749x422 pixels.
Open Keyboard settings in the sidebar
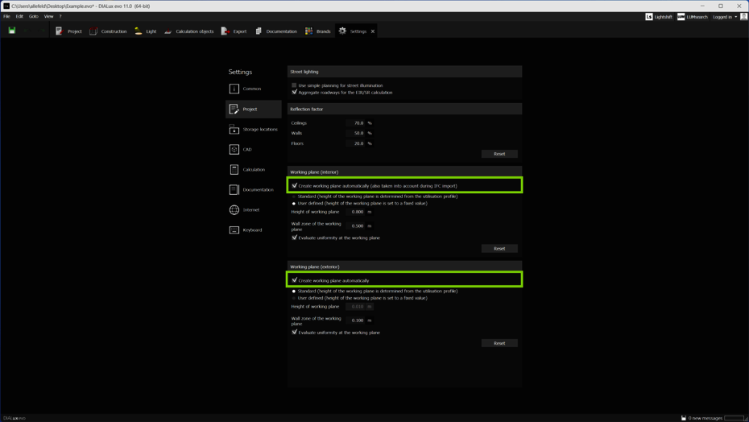pos(251,230)
